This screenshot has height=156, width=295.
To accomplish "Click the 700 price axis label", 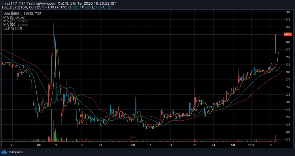I will click(x=288, y=42).
